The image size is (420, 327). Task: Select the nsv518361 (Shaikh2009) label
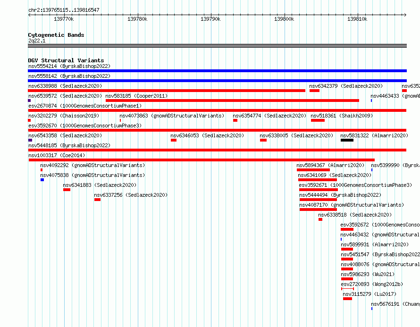(x=342, y=116)
